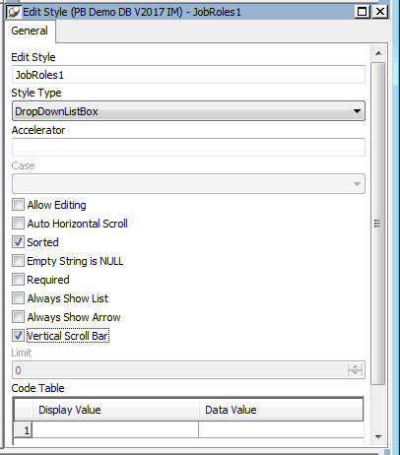Check Empty String is NULL option
The width and height of the screenshot is (400, 455).
pyautogui.click(x=18, y=261)
